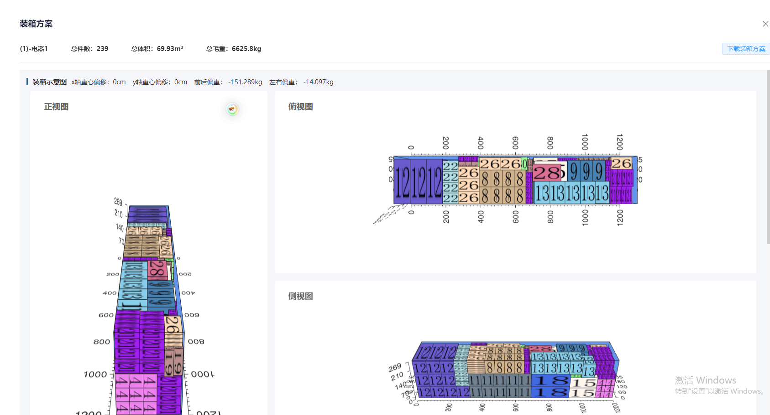Click the tan 8 boxes in top view
Viewport: 770px width, 415px height.
click(x=502, y=187)
